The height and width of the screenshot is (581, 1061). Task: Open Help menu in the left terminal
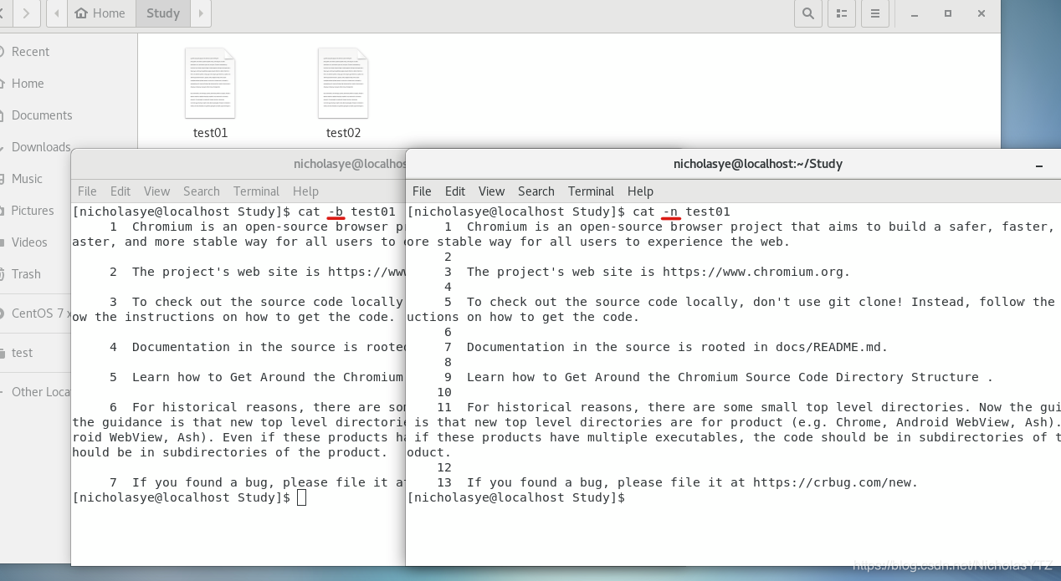(x=305, y=191)
